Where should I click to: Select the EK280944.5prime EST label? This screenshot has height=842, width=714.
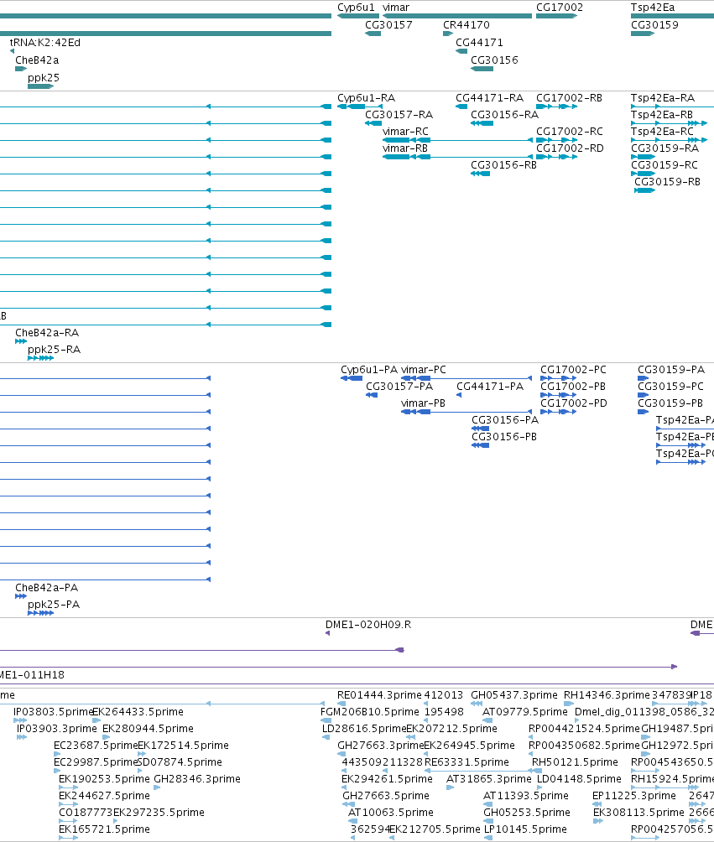[x=148, y=729]
